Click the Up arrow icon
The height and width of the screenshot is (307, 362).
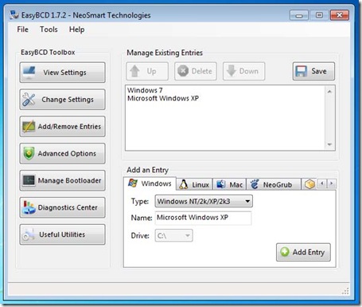(x=135, y=71)
